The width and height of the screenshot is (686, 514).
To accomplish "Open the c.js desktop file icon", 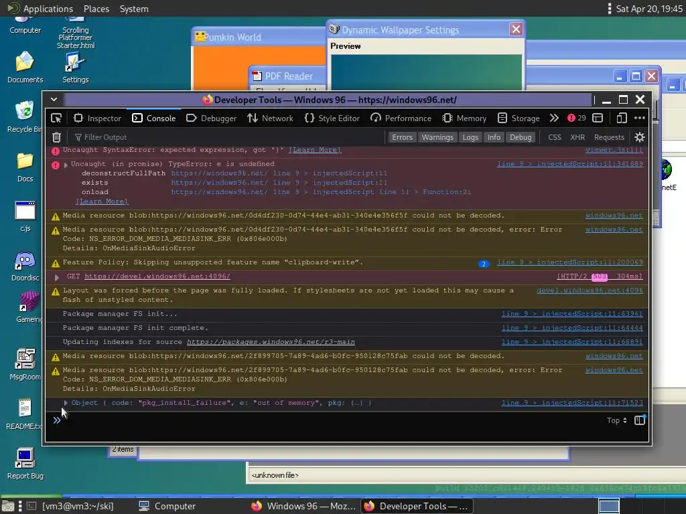I will 25,216.
